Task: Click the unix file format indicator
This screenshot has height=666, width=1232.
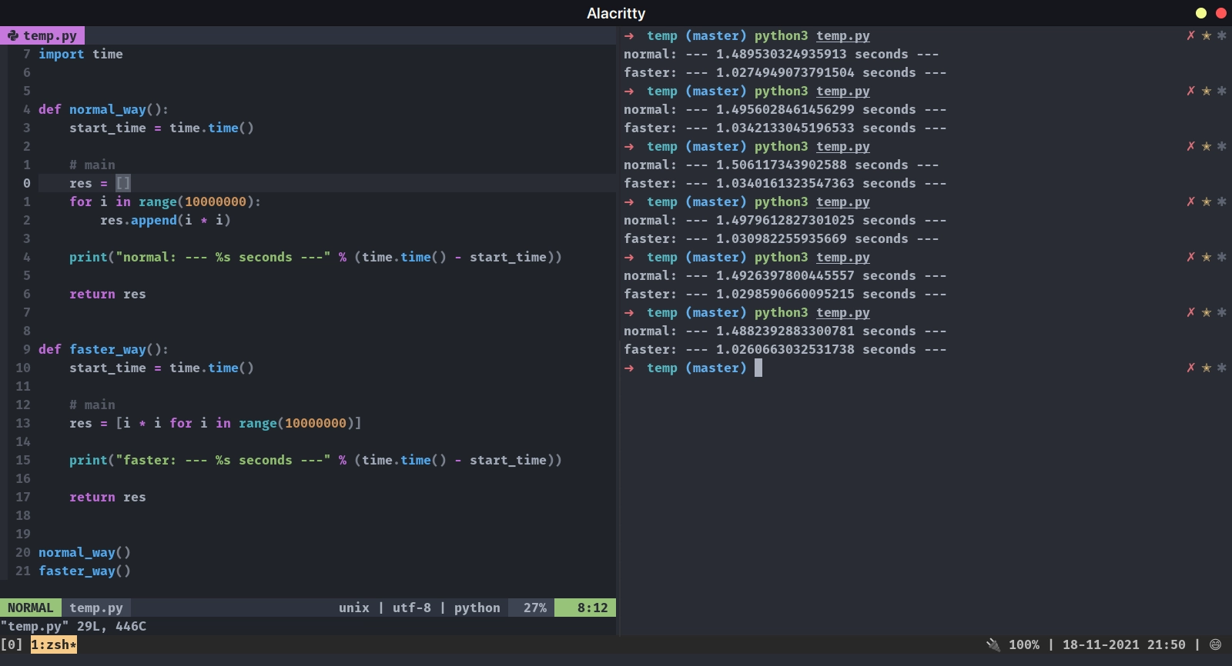Action: click(354, 608)
